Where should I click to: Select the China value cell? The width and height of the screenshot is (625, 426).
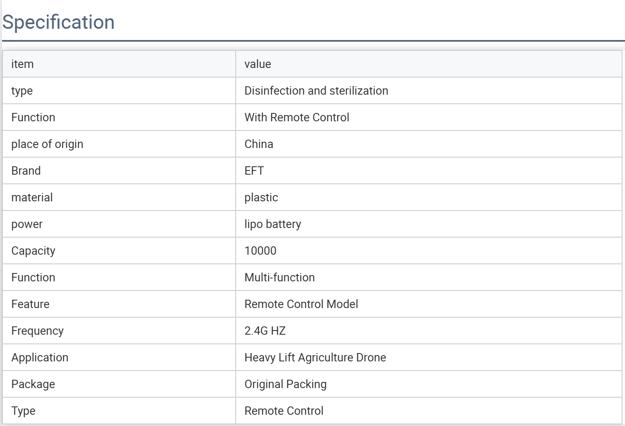[x=259, y=144]
